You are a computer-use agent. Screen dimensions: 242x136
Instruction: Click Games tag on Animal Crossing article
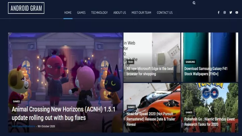click(16, 101)
